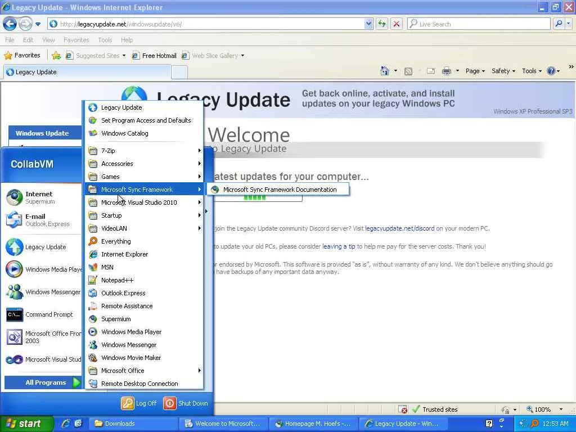Open Windows Media Player in programs list
The width and height of the screenshot is (576, 432).
click(x=144, y=332)
